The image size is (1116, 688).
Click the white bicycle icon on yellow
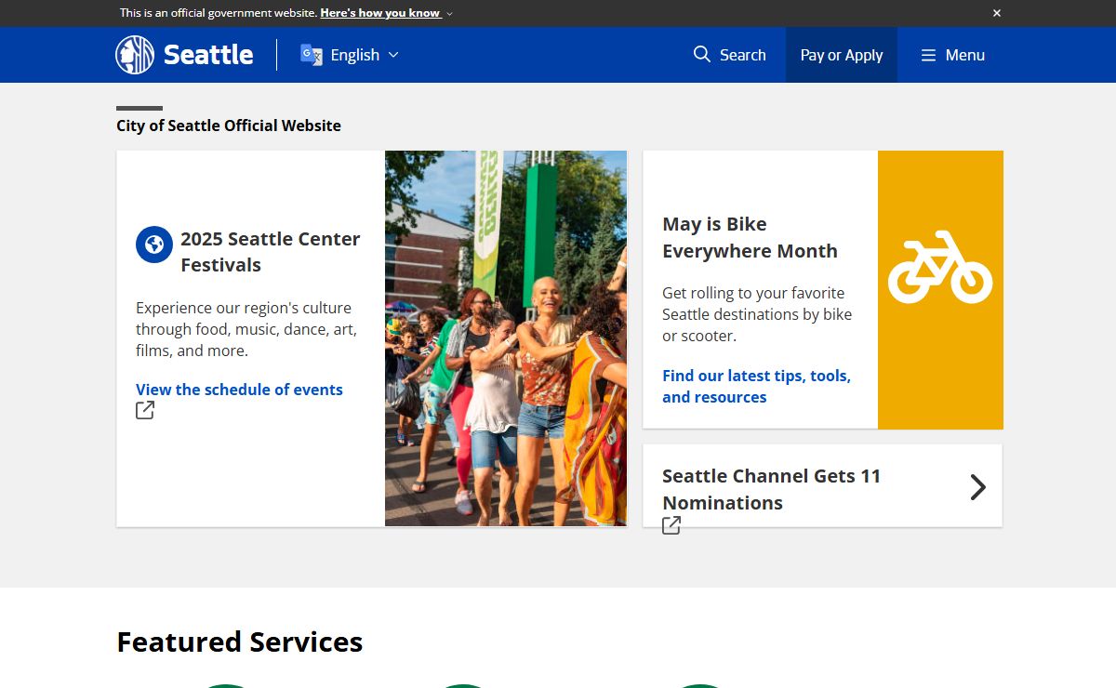coord(940,267)
